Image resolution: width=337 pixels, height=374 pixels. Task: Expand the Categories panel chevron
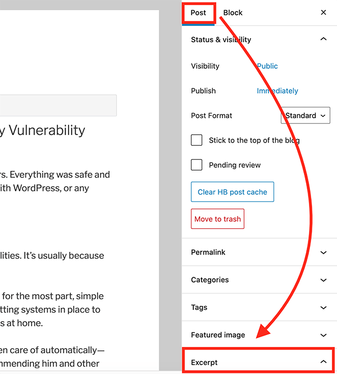point(324,280)
